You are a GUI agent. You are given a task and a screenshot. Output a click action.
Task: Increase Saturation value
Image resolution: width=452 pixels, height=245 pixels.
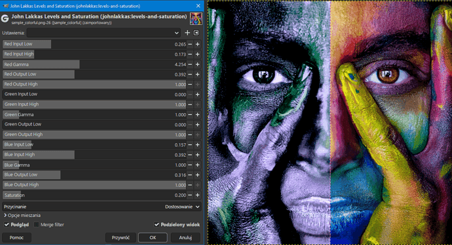click(x=197, y=195)
